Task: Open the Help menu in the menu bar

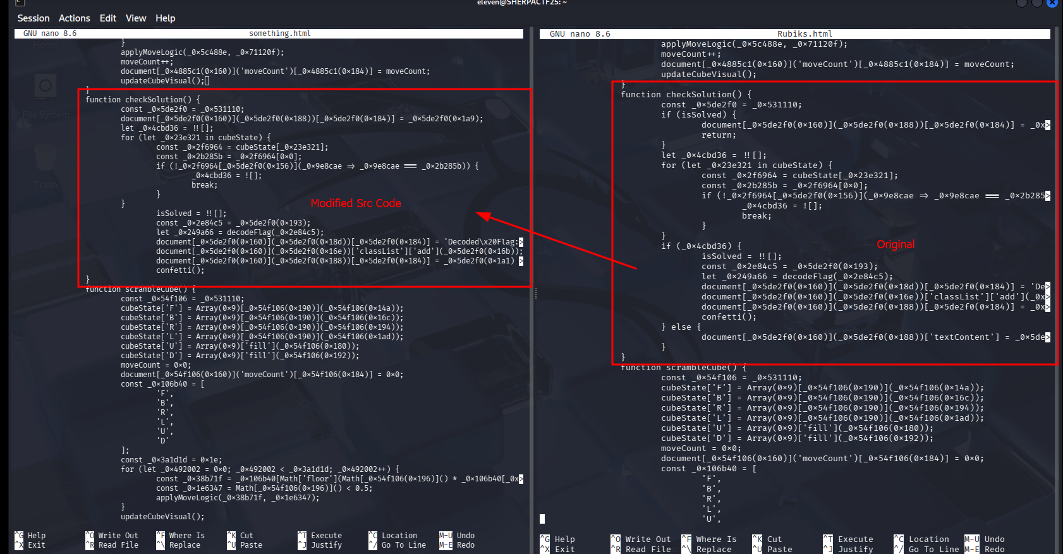Action: pos(166,18)
